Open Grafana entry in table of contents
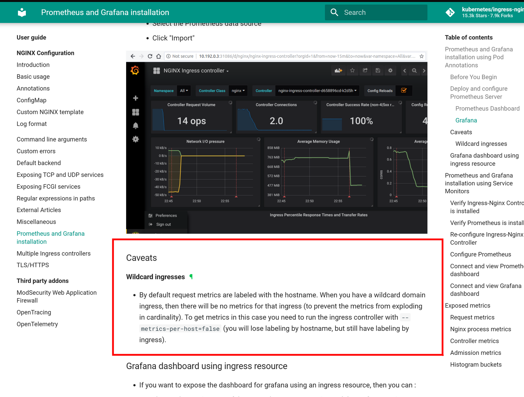The image size is (524, 397). (x=466, y=120)
